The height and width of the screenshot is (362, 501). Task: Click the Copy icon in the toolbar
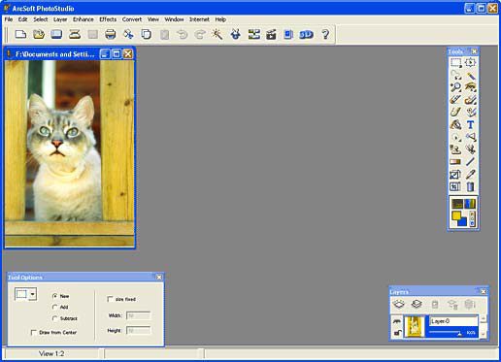point(147,34)
